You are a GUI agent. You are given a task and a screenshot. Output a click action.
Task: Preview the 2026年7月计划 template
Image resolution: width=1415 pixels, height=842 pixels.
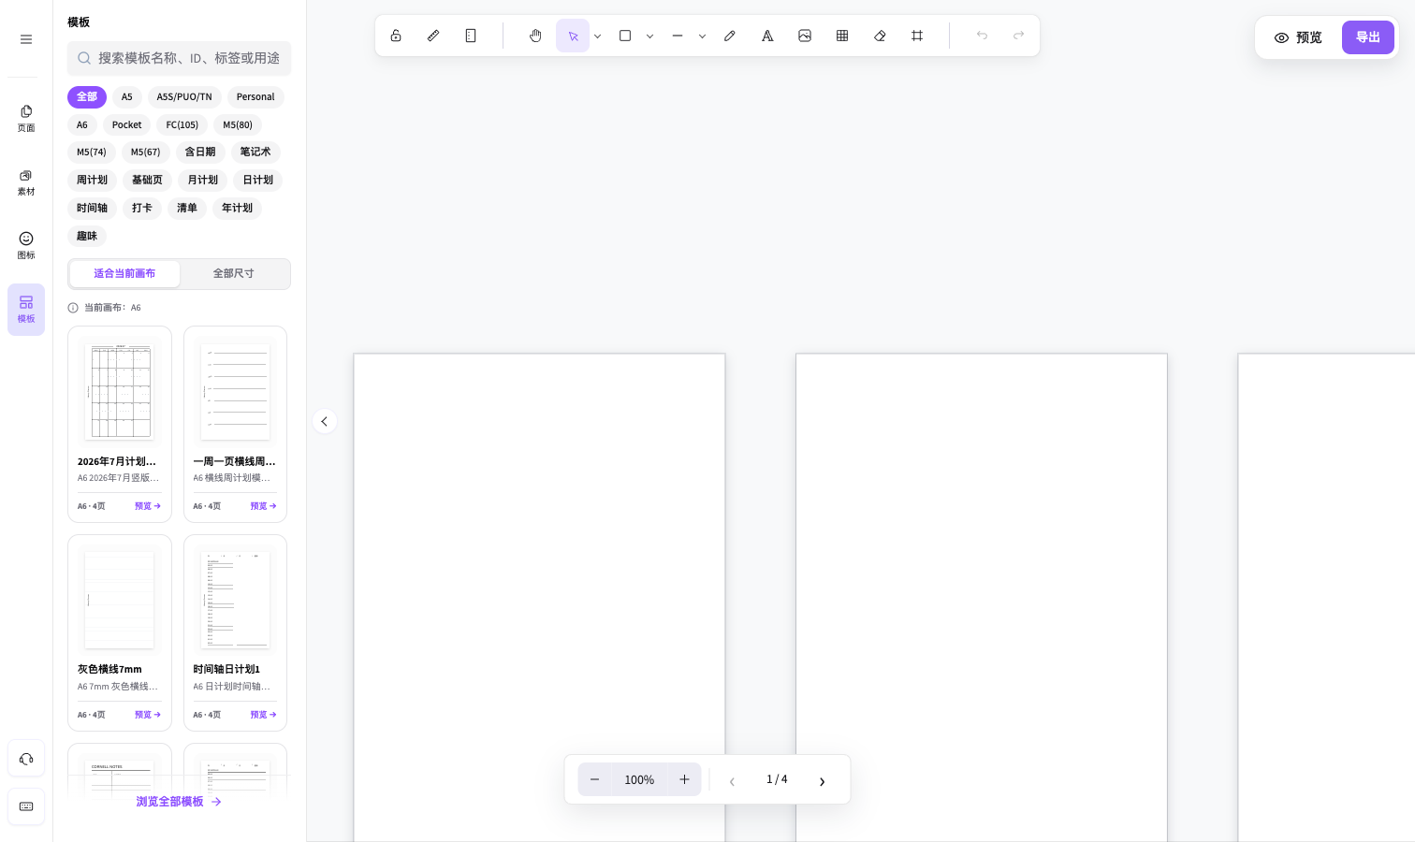pyautogui.click(x=148, y=506)
